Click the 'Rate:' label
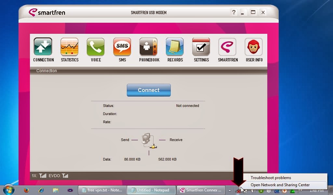This screenshot has height=195, width=333. pos(107,122)
